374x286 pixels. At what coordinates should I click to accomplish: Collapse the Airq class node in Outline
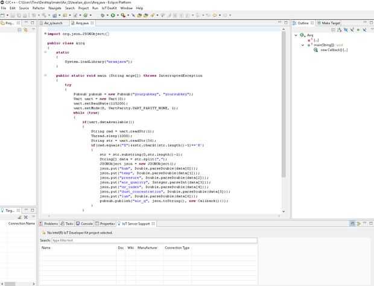click(x=296, y=35)
